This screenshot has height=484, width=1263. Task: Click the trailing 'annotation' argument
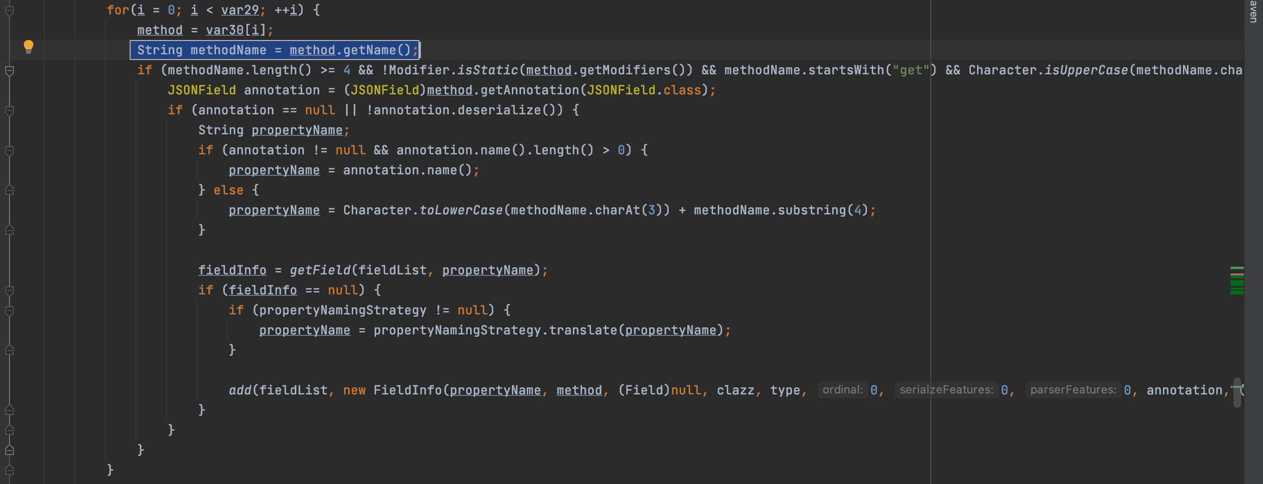pos(1184,391)
